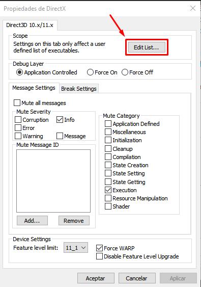
Task: Open Feature level limit dropdown
Action: click(x=76, y=248)
